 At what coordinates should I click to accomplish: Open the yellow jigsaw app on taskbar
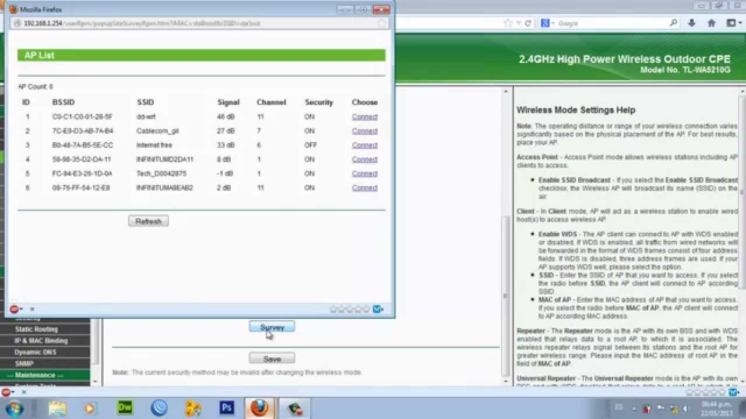pos(192,409)
